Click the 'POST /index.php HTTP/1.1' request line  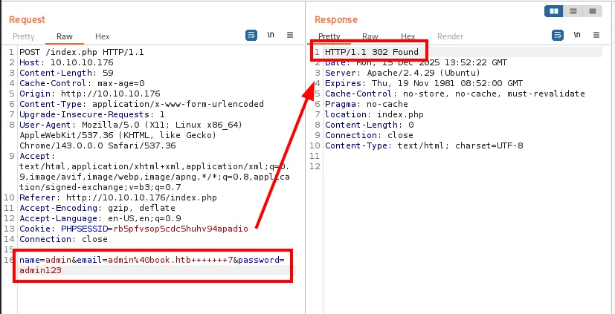pos(82,52)
